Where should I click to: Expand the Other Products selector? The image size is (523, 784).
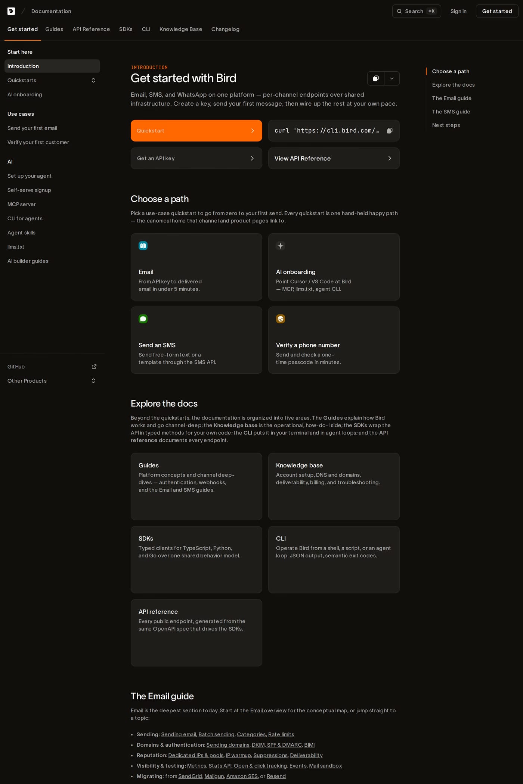(x=93, y=381)
